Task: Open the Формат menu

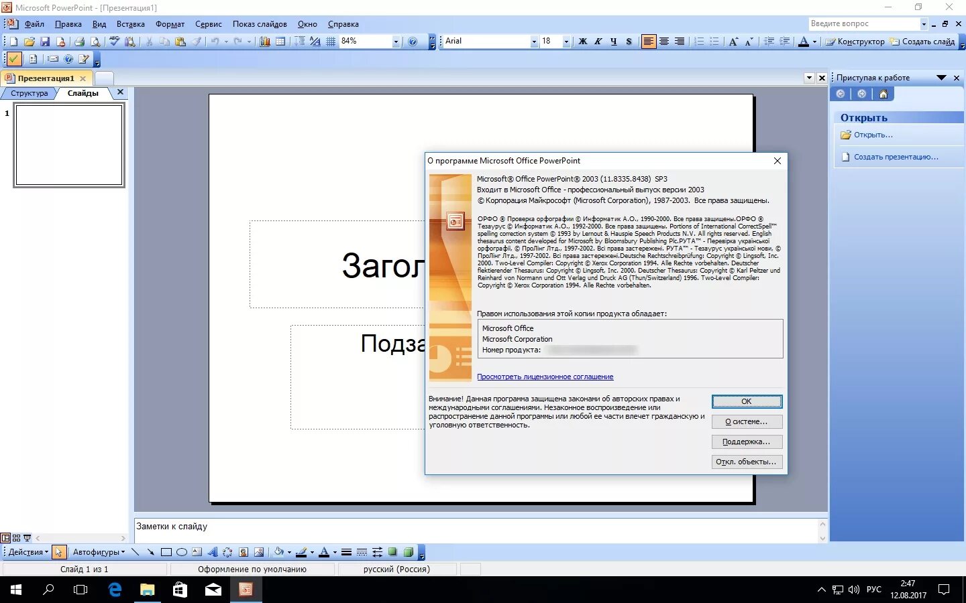Action: (x=170, y=24)
